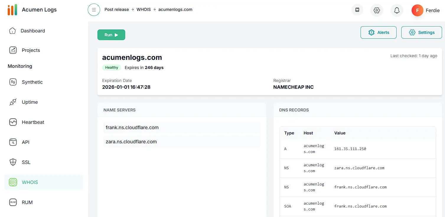
Task: Click the Type column header
Action: coord(289,133)
